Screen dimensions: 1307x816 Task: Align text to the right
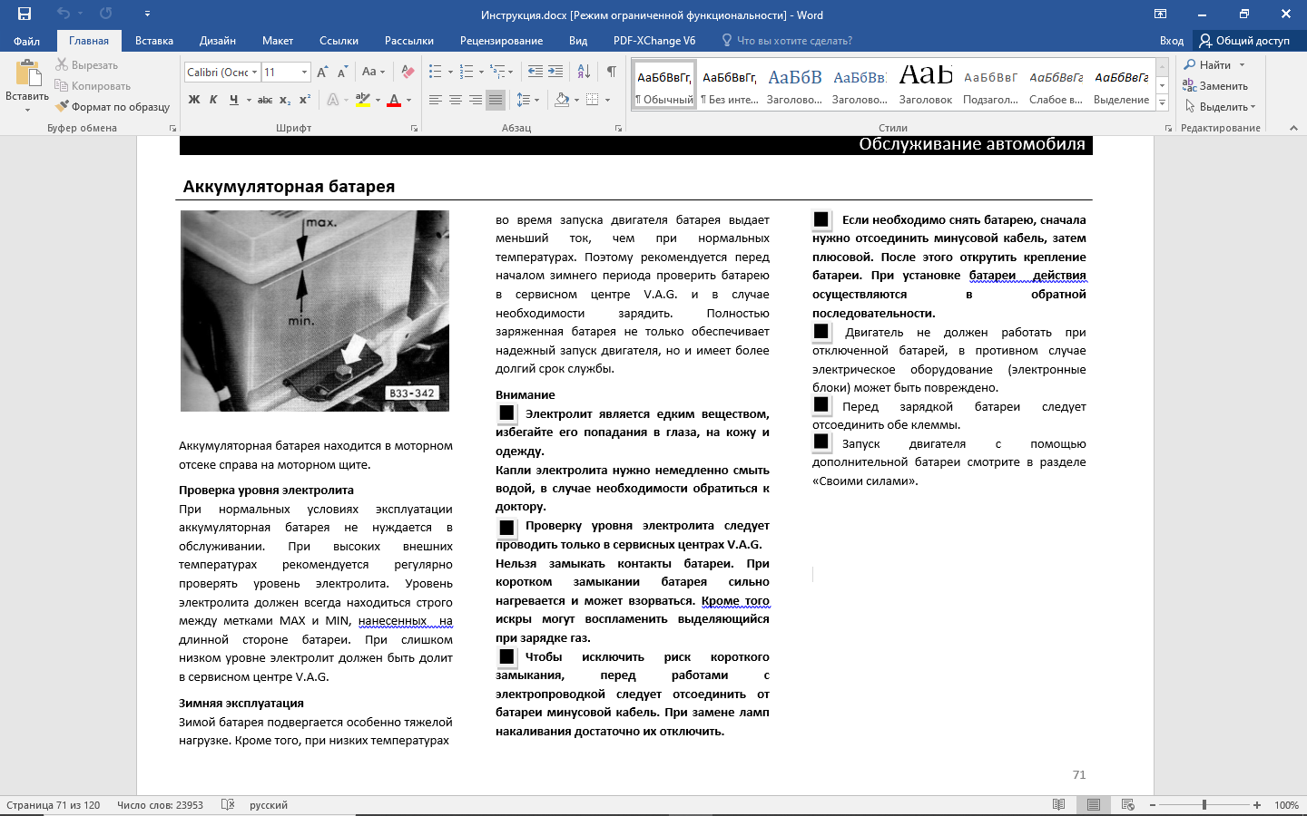point(476,100)
